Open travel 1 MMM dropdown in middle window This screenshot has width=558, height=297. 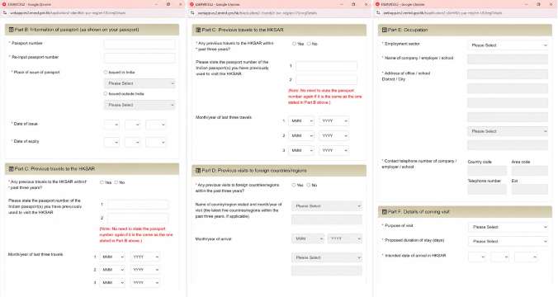301,121
